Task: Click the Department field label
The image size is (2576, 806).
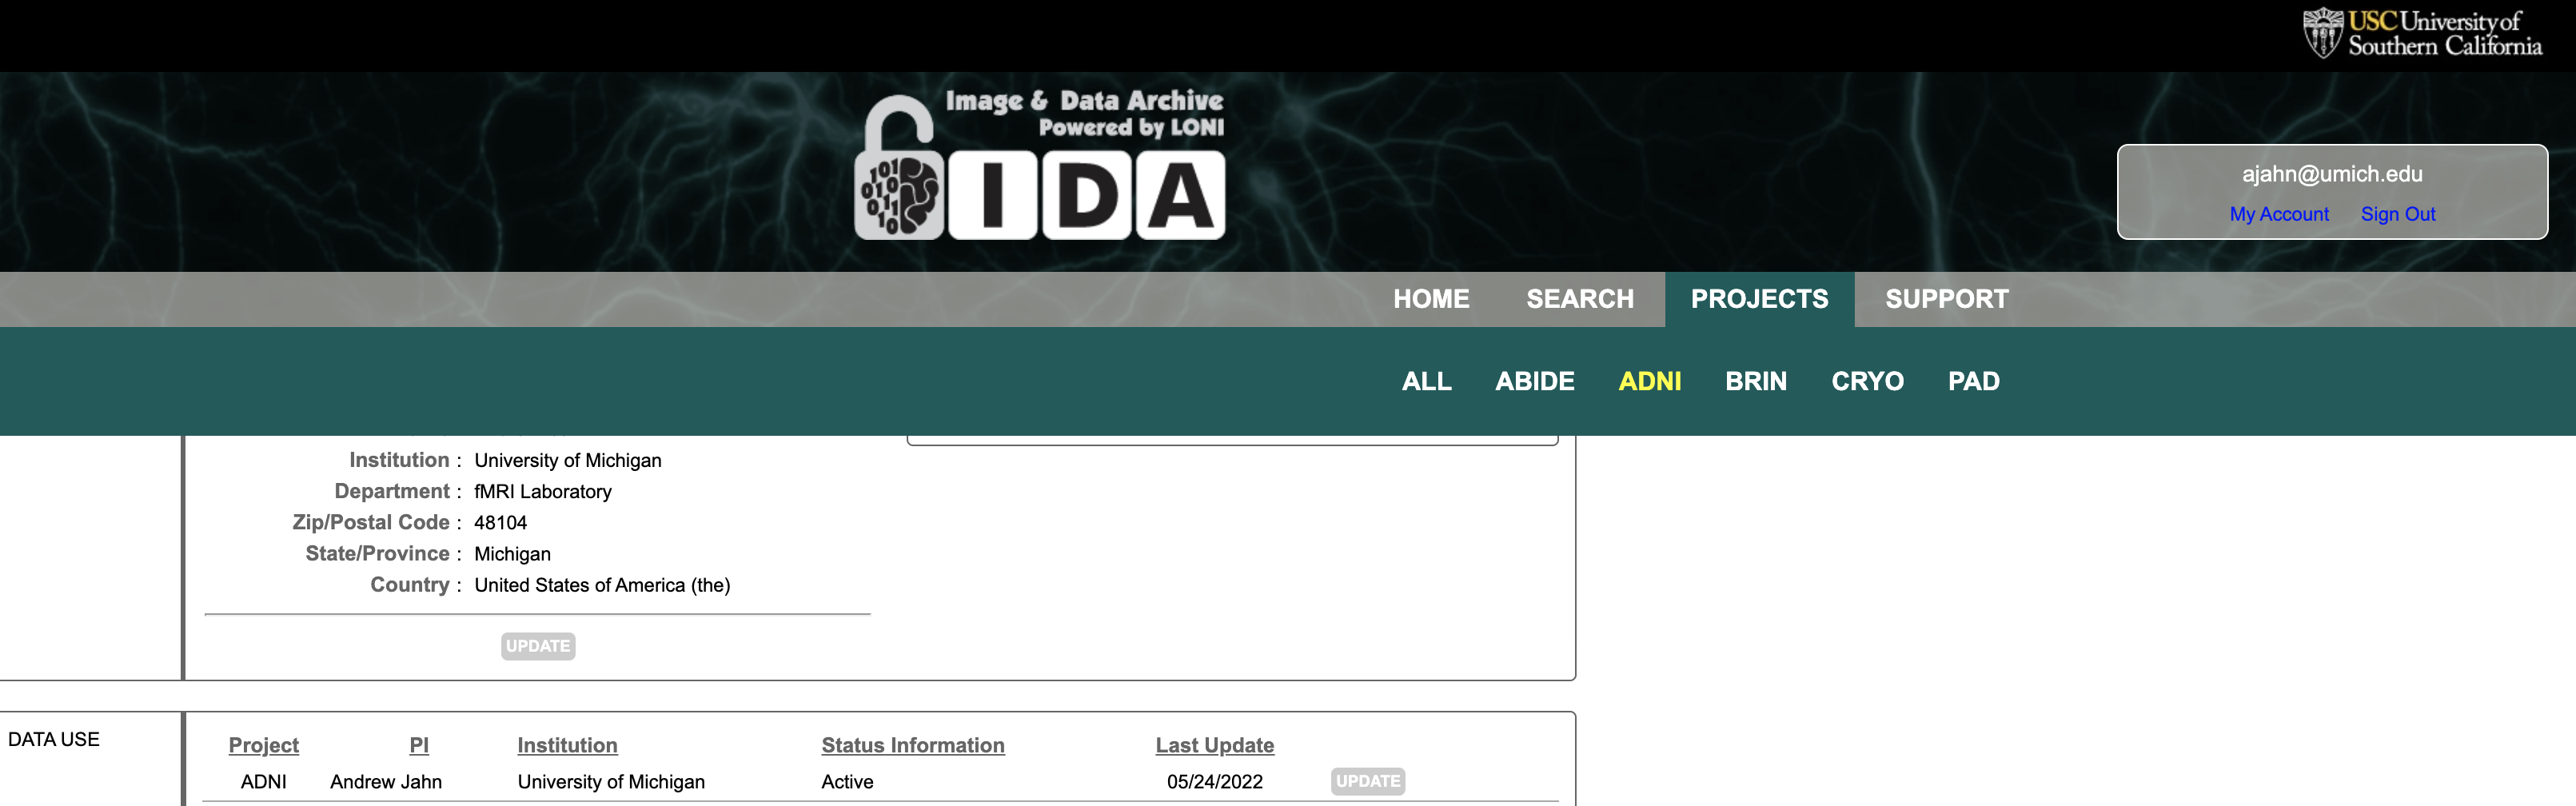Action: click(392, 491)
